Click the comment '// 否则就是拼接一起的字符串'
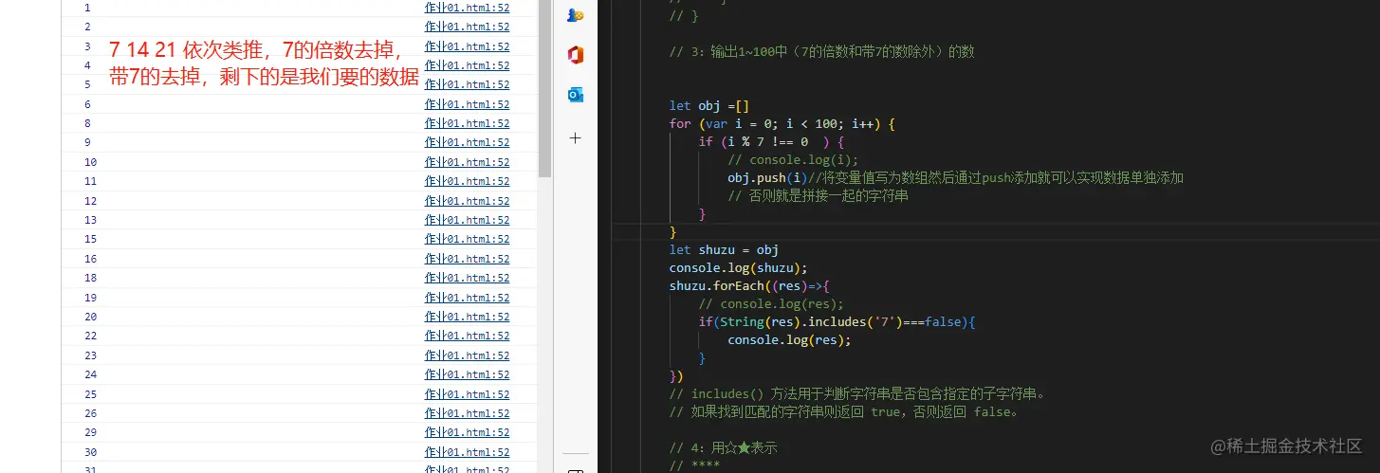 click(x=819, y=195)
